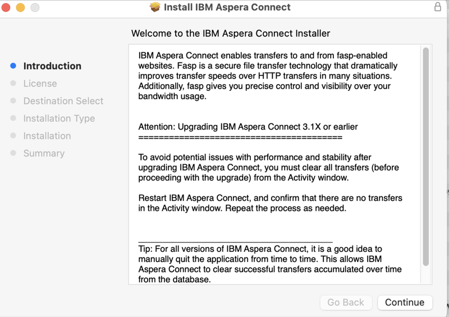Image resolution: width=449 pixels, height=317 pixels.
Task: Click the lock icon in the title bar
Action: tap(438, 7)
